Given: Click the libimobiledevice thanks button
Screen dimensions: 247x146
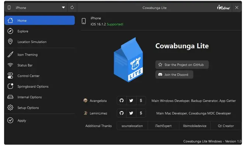Looking at the screenshot, I should pos(195,126).
